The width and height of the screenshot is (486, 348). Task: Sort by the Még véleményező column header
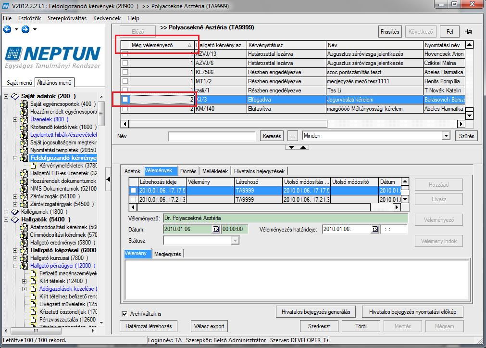(162, 45)
